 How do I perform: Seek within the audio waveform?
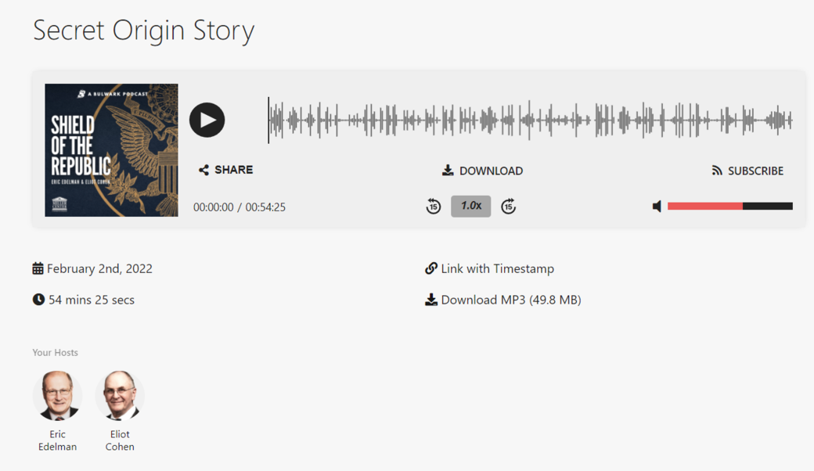(530, 120)
